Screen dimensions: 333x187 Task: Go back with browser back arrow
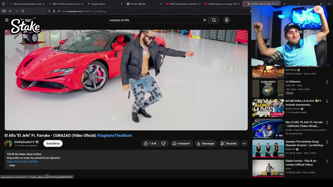pyautogui.click(x=10, y=11)
